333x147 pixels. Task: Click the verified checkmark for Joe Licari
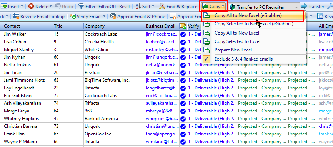pos(183,73)
